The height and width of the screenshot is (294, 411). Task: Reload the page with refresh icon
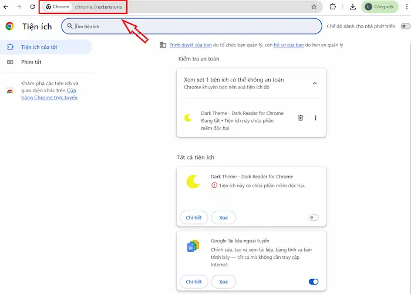(32, 6)
